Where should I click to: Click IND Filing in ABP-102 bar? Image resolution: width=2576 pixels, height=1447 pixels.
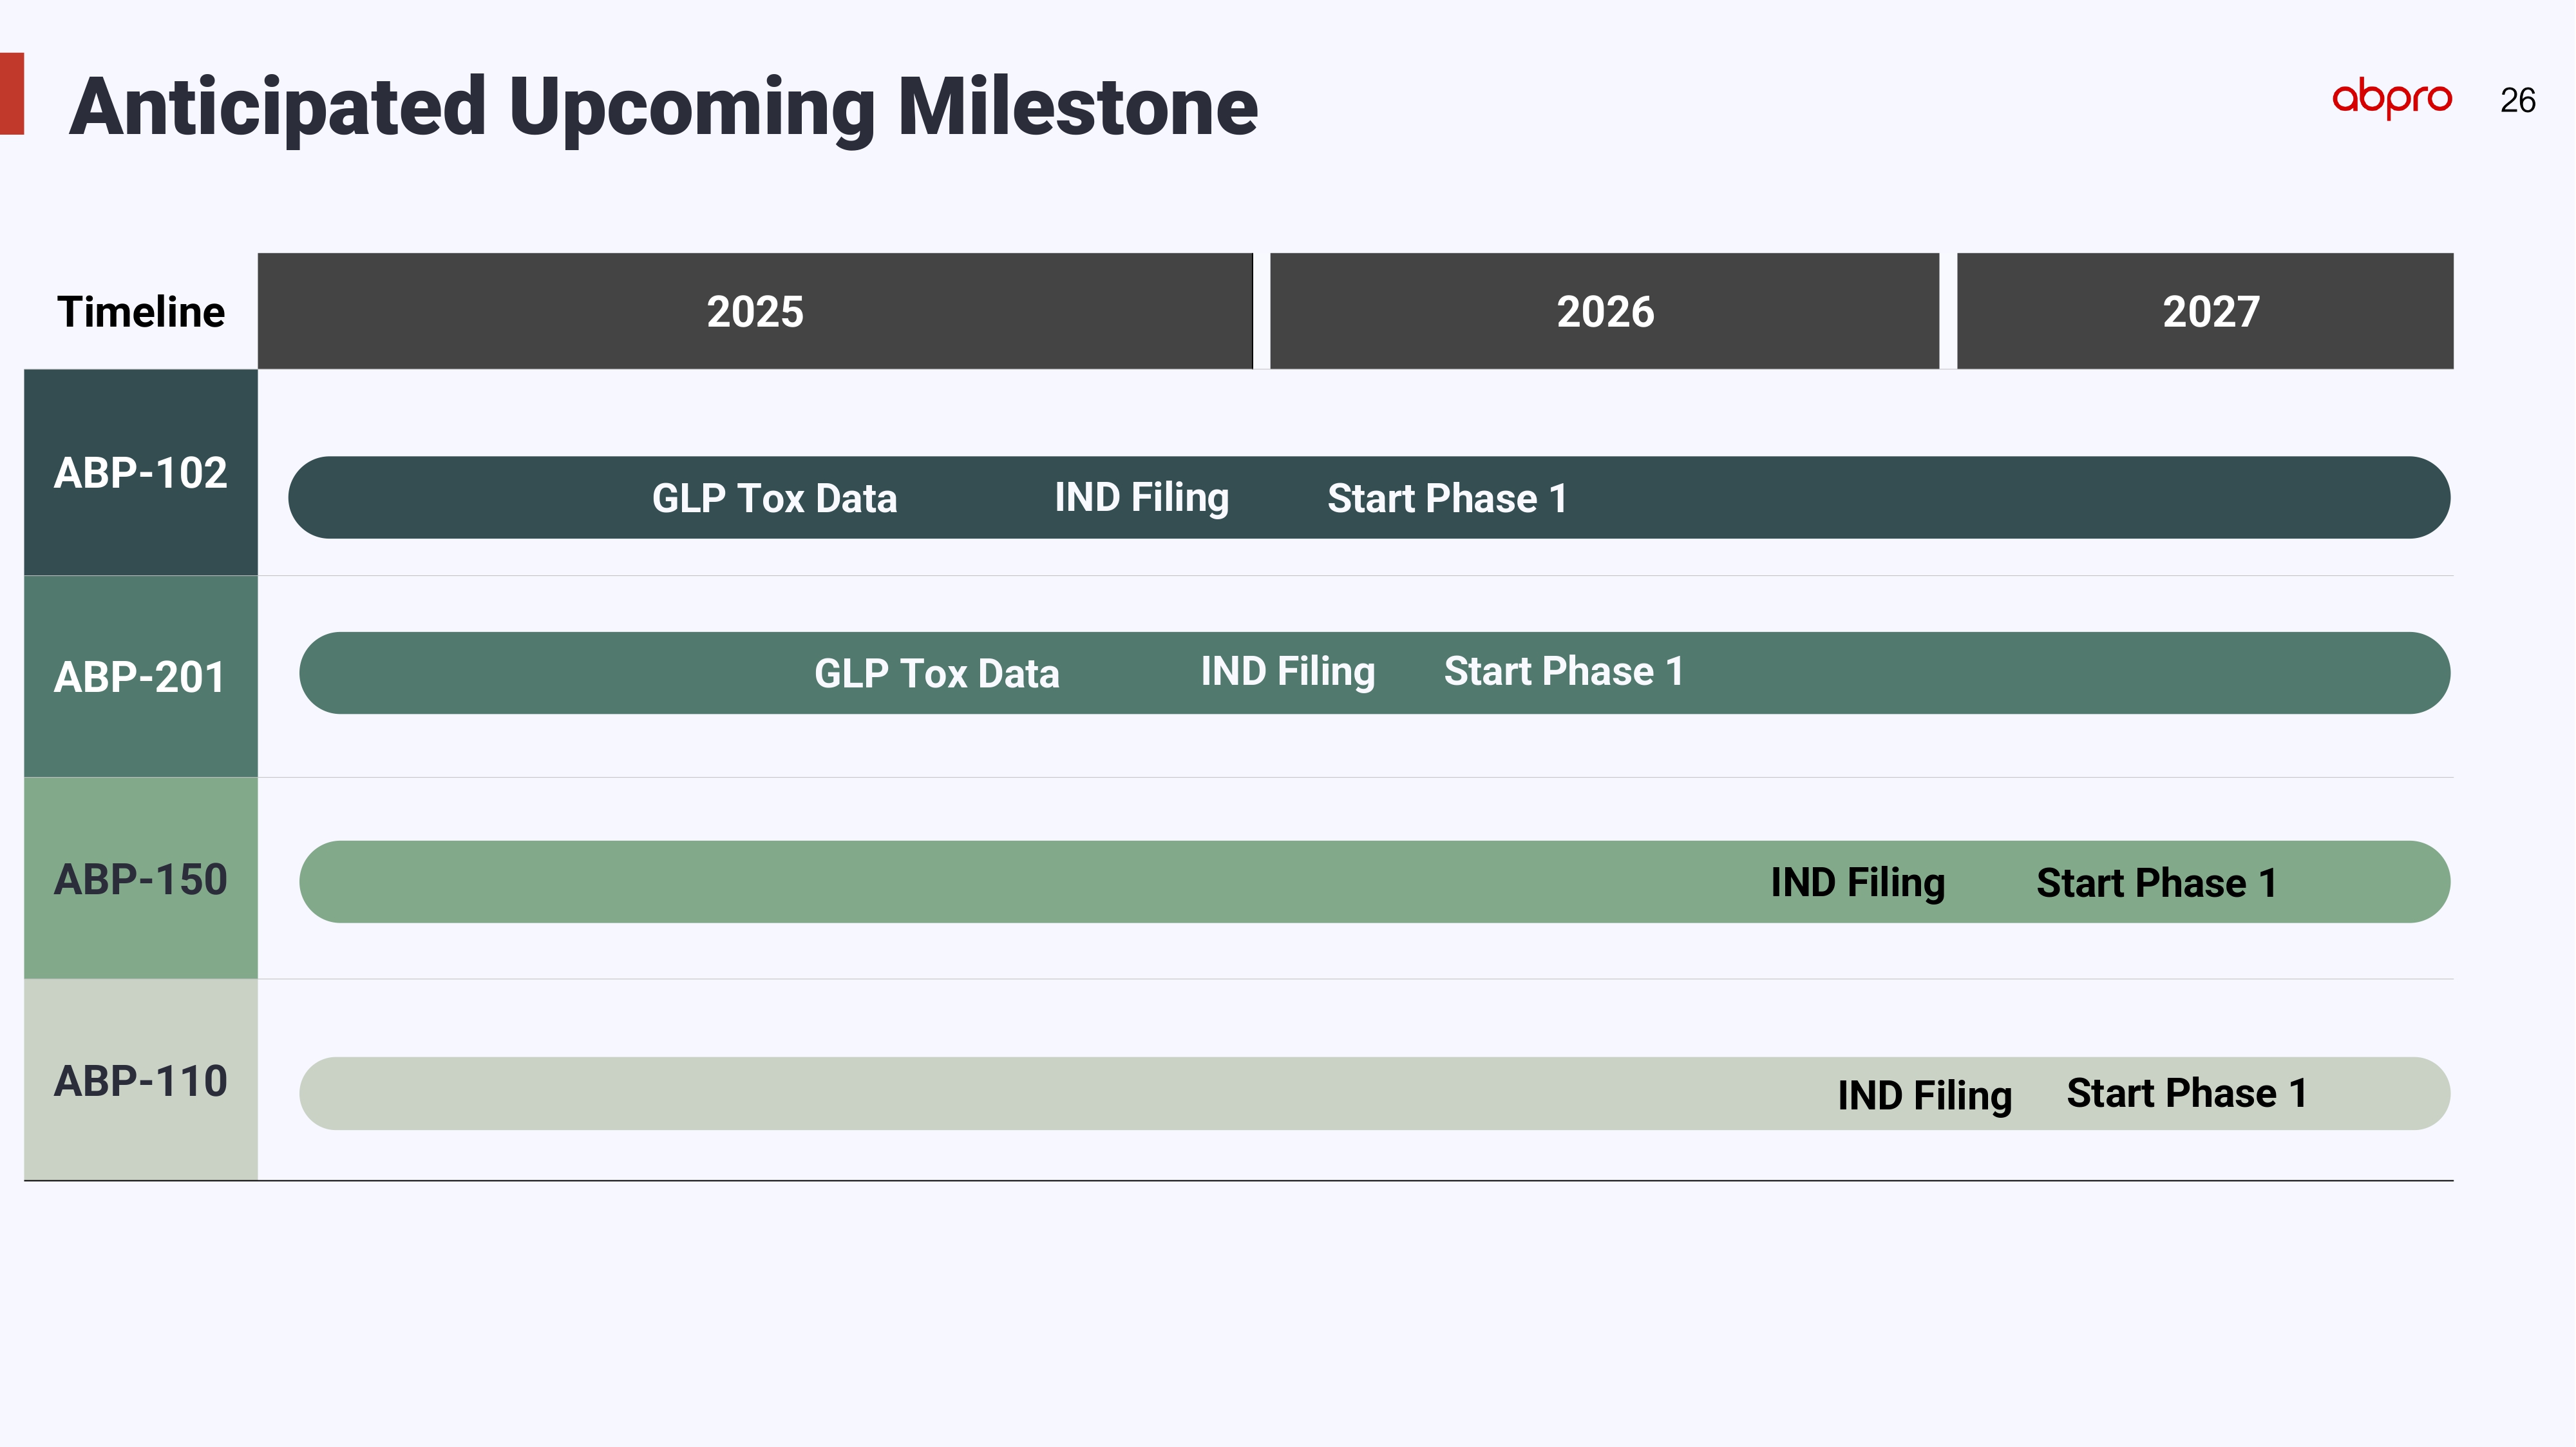(x=1142, y=499)
